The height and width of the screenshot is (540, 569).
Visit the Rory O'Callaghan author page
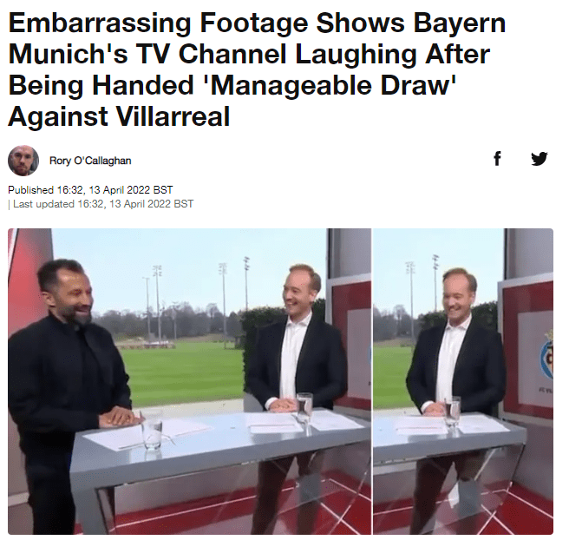(90, 161)
